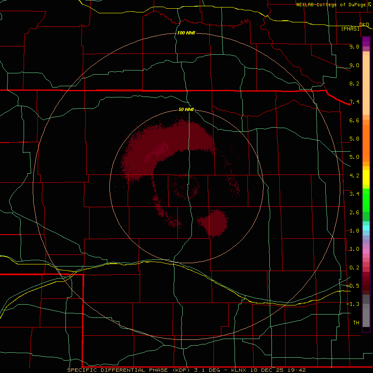Click the 5.0 value on the color scale
This screenshot has width=373, height=373.
tap(354, 157)
